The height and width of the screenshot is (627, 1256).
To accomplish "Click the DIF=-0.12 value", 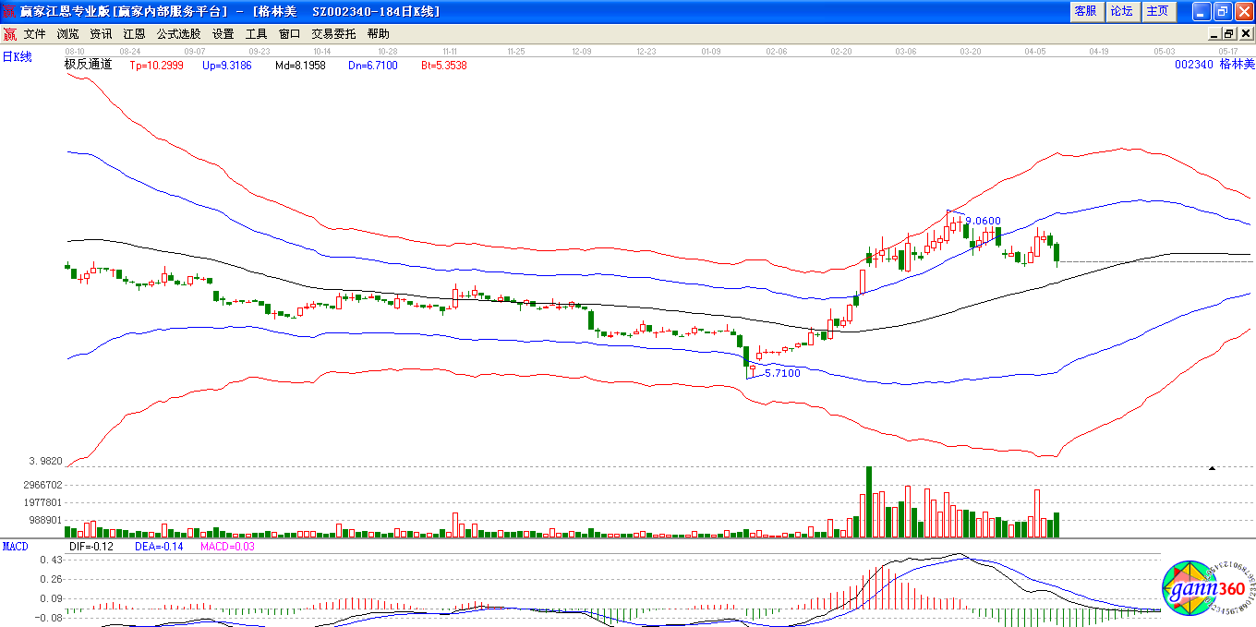I will [91, 547].
